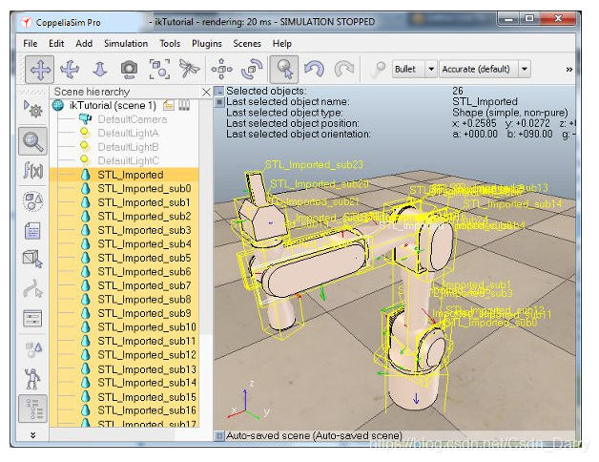
Task: Open the Help menu
Action: (x=282, y=44)
